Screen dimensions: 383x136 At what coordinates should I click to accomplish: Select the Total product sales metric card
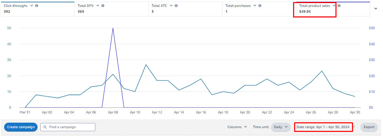coord(333,9)
